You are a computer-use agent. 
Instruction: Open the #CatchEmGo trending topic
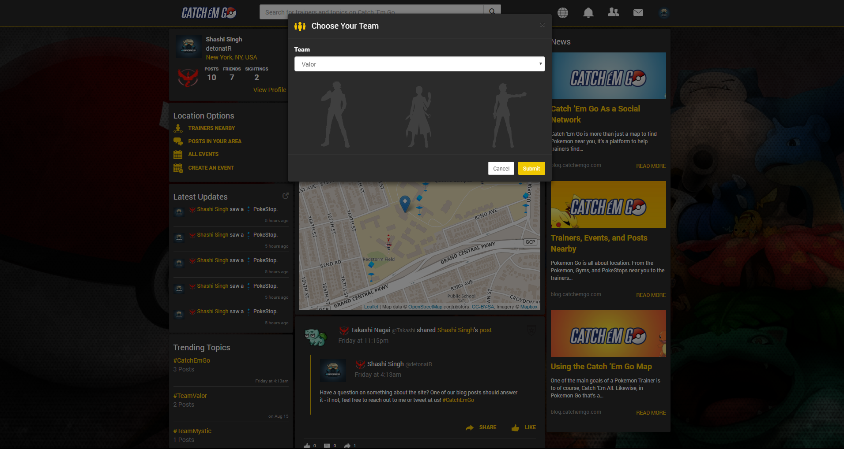pos(192,360)
